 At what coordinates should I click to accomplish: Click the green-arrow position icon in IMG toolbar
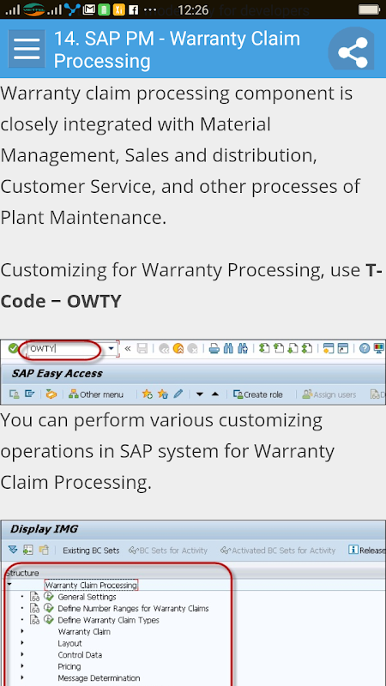coord(28,550)
